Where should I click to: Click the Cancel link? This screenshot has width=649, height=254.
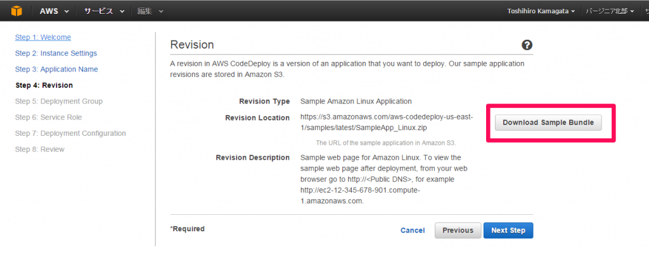pos(412,231)
